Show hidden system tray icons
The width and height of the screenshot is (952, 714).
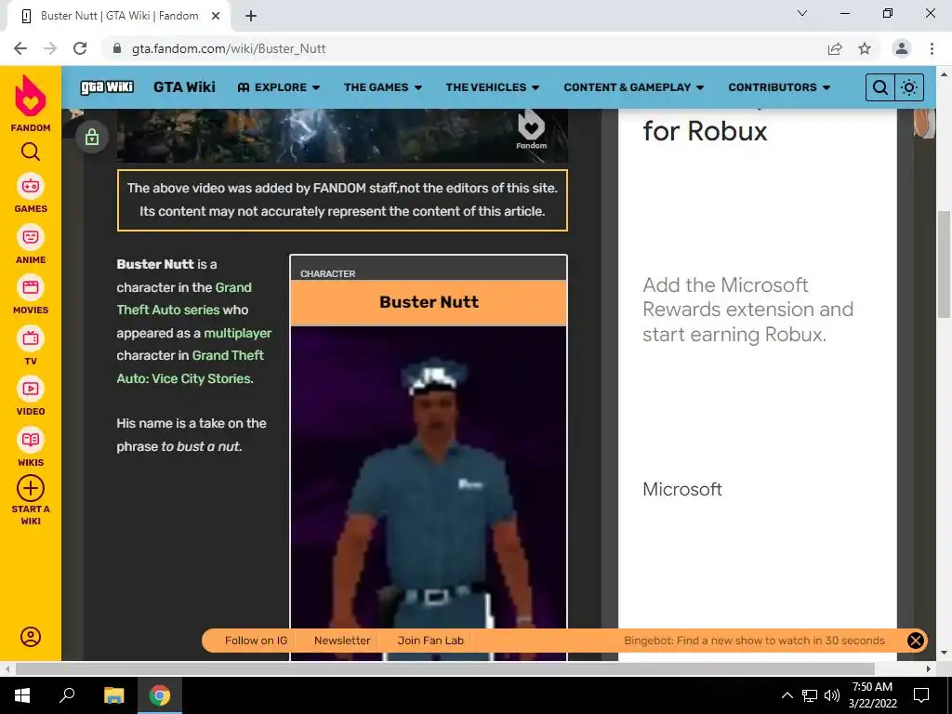pyautogui.click(x=787, y=695)
